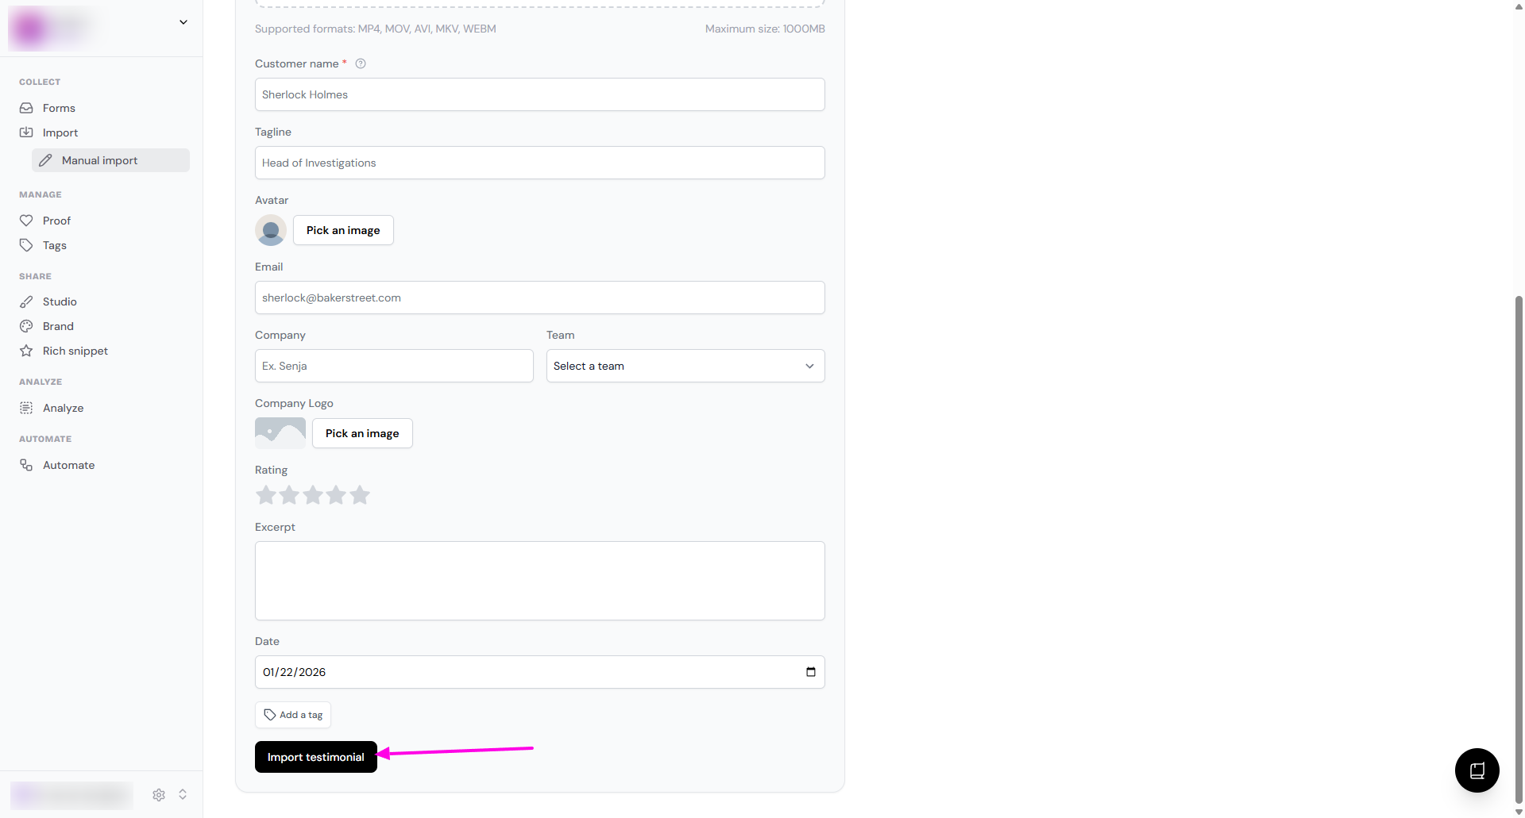Open the settings gear icon in sidebar
1525x818 pixels.
tap(159, 794)
